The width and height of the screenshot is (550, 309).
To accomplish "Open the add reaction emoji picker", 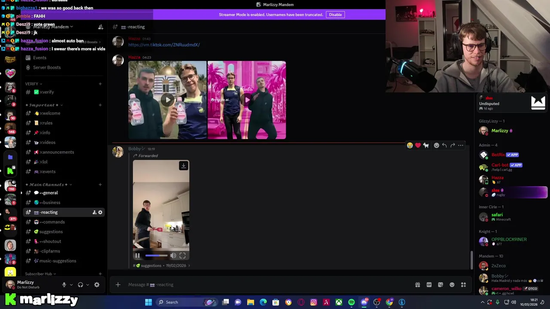I will tap(437, 145).
